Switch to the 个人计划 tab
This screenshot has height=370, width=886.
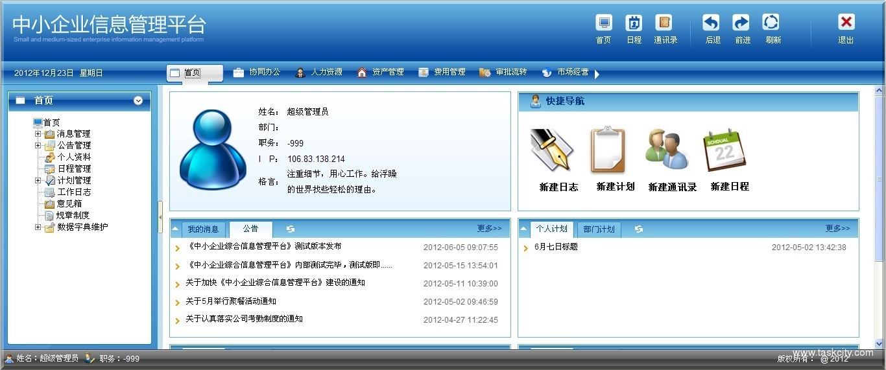[552, 229]
